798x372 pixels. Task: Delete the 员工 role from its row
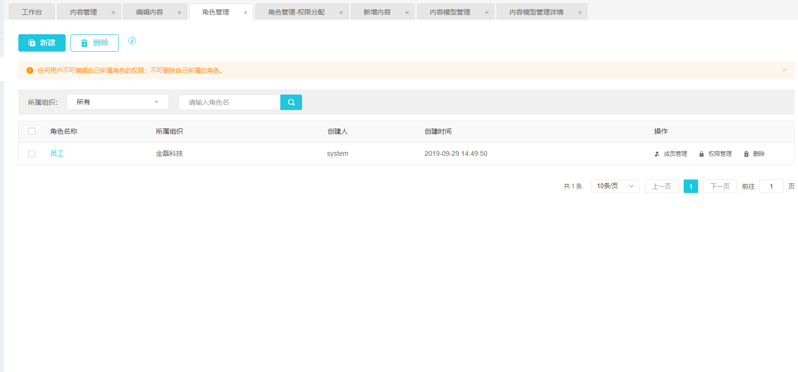(x=754, y=154)
